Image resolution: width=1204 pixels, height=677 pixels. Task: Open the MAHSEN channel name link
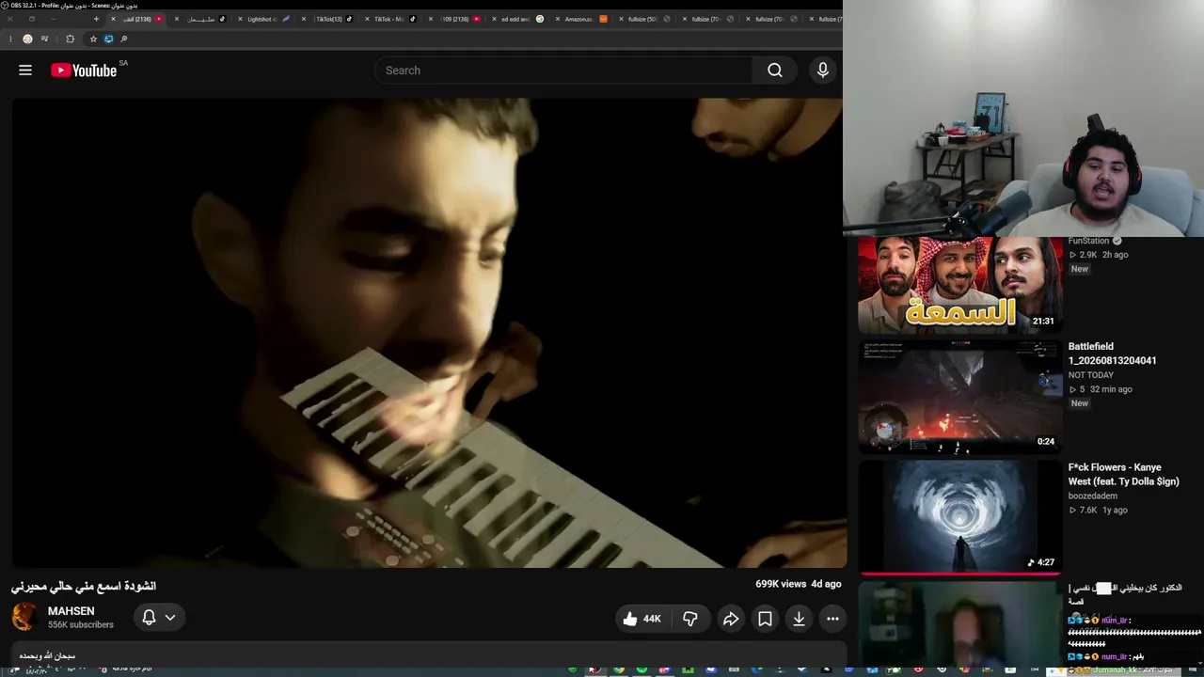(71, 611)
